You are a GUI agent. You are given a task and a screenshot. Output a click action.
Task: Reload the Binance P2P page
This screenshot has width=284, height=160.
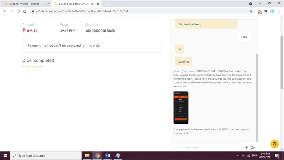[x=18, y=11]
